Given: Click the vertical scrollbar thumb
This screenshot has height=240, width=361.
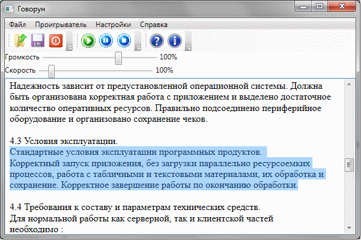Looking at the screenshot, I should click(x=349, y=165).
